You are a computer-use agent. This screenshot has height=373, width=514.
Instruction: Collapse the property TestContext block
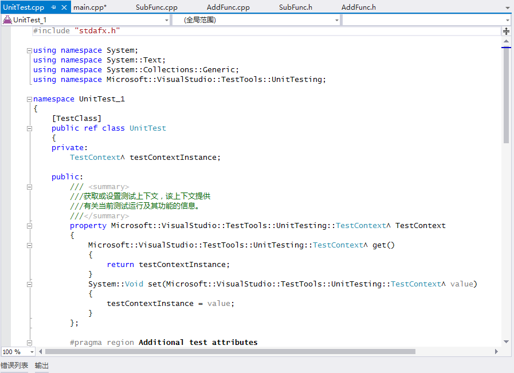coord(29,226)
